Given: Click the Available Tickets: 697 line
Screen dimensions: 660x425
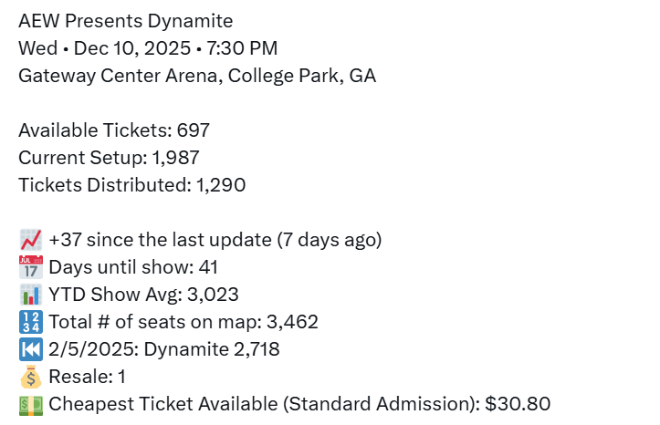Looking at the screenshot, I should (x=114, y=130).
